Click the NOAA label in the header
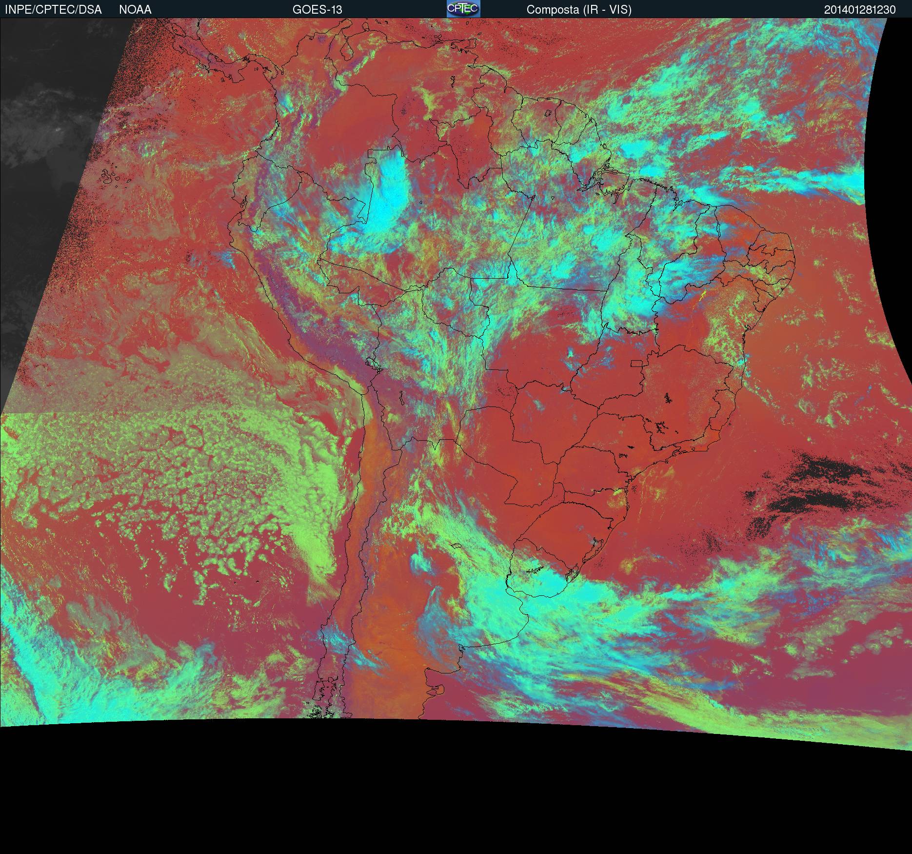The width and height of the screenshot is (912, 854). tap(135, 10)
